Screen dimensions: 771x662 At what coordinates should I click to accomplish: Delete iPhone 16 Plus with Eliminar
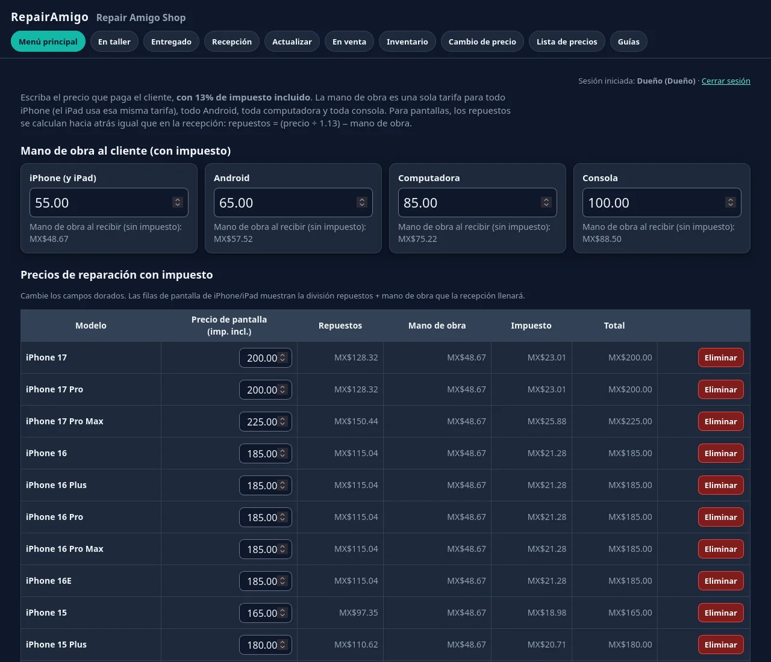(721, 485)
